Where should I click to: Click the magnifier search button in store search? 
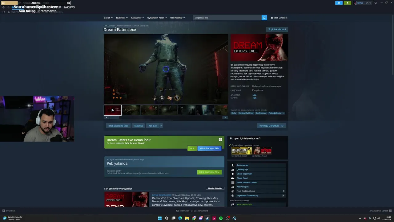264,18
